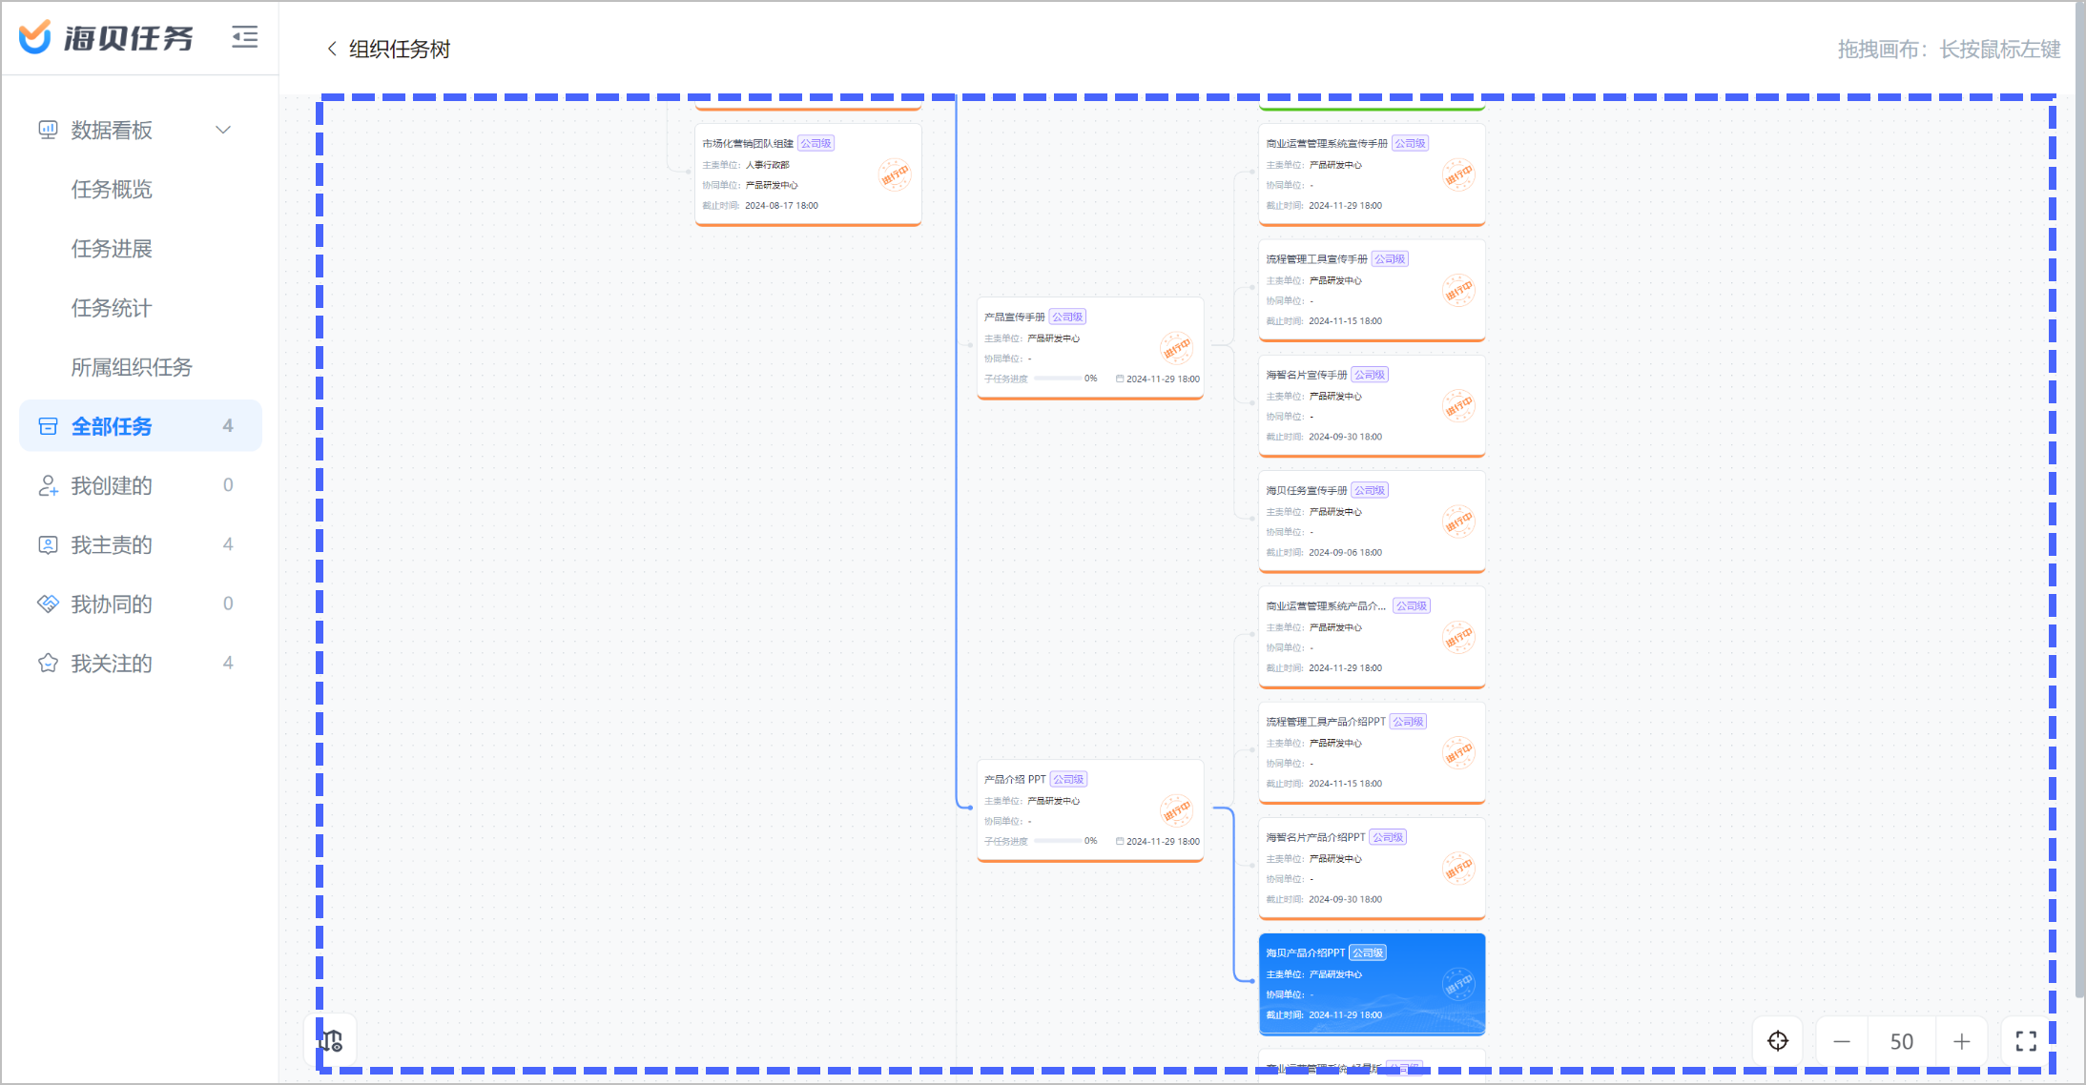Click 公司级 tag on 海贝产品介绍PPT card
Screen dimensions: 2086x1085
pyautogui.click(x=1368, y=952)
